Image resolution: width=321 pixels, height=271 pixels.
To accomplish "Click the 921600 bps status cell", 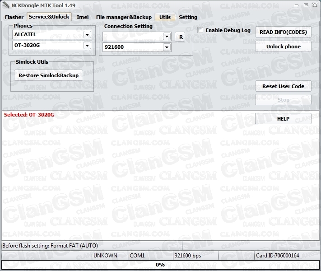I will click(x=195, y=256).
